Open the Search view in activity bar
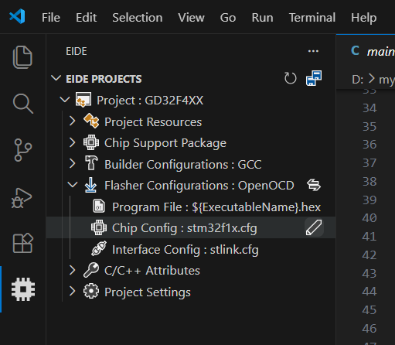This screenshot has height=345, width=395. tap(22, 104)
